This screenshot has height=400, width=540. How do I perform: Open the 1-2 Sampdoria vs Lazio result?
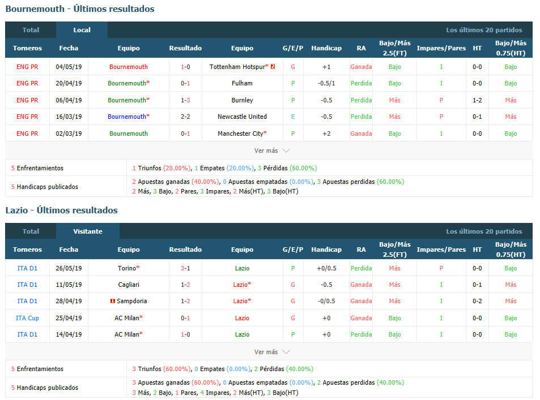(x=185, y=301)
